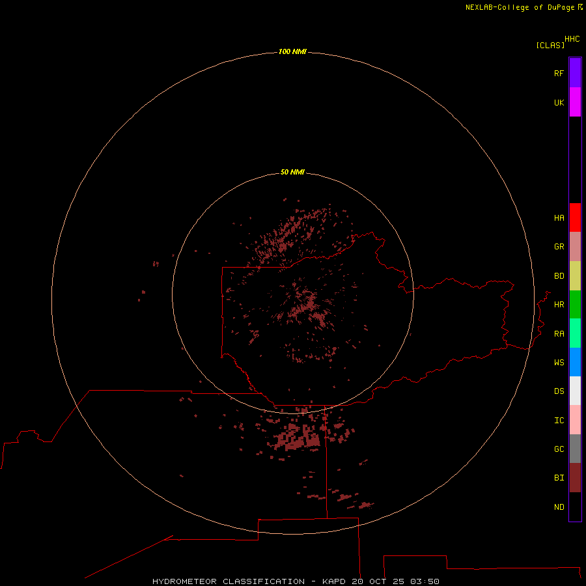Click the GC gray legend swatch

tap(575, 449)
